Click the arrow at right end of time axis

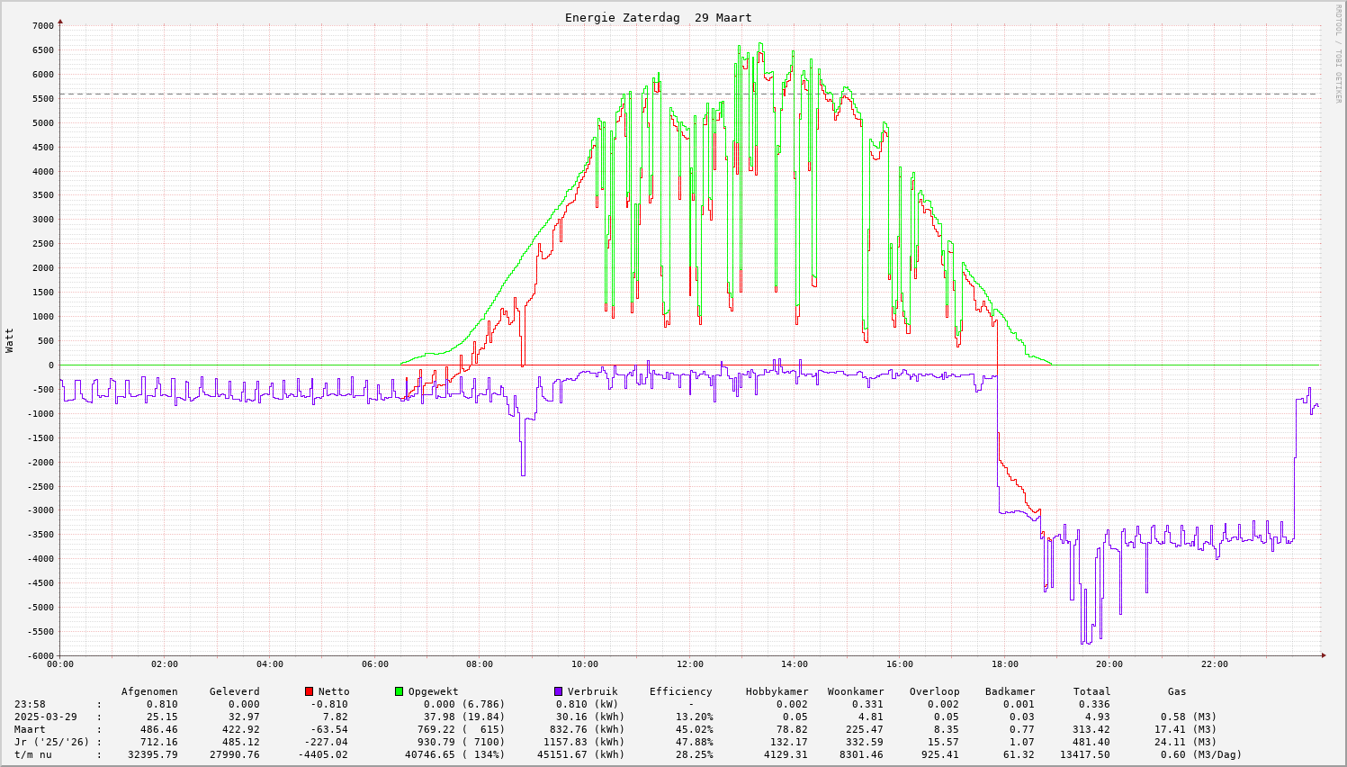[x=1324, y=655]
